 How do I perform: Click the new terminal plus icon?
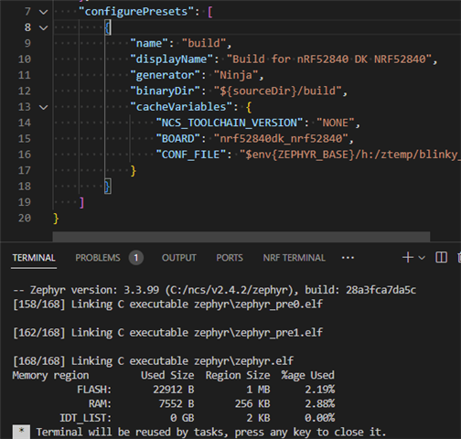pos(408,258)
